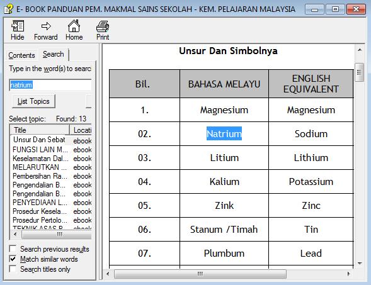Click the Tin table cell
The width and height of the screenshot is (371, 285).
click(311, 229)
